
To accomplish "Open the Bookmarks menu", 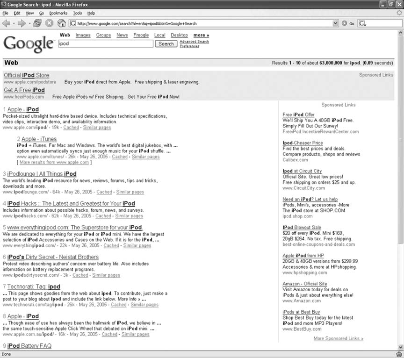I will coord(58,13).
